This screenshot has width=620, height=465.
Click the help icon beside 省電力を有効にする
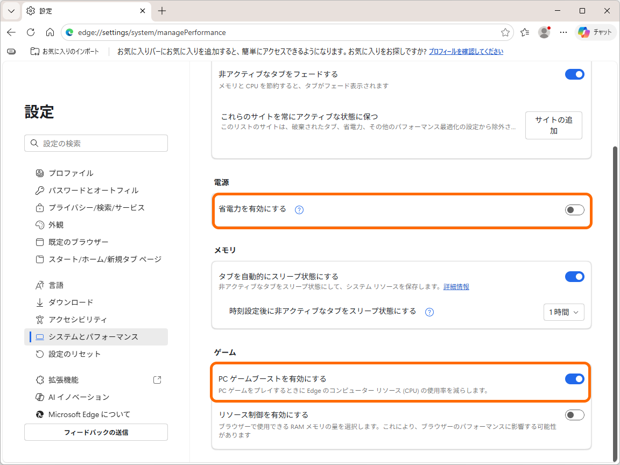click(x=299, y=210)
